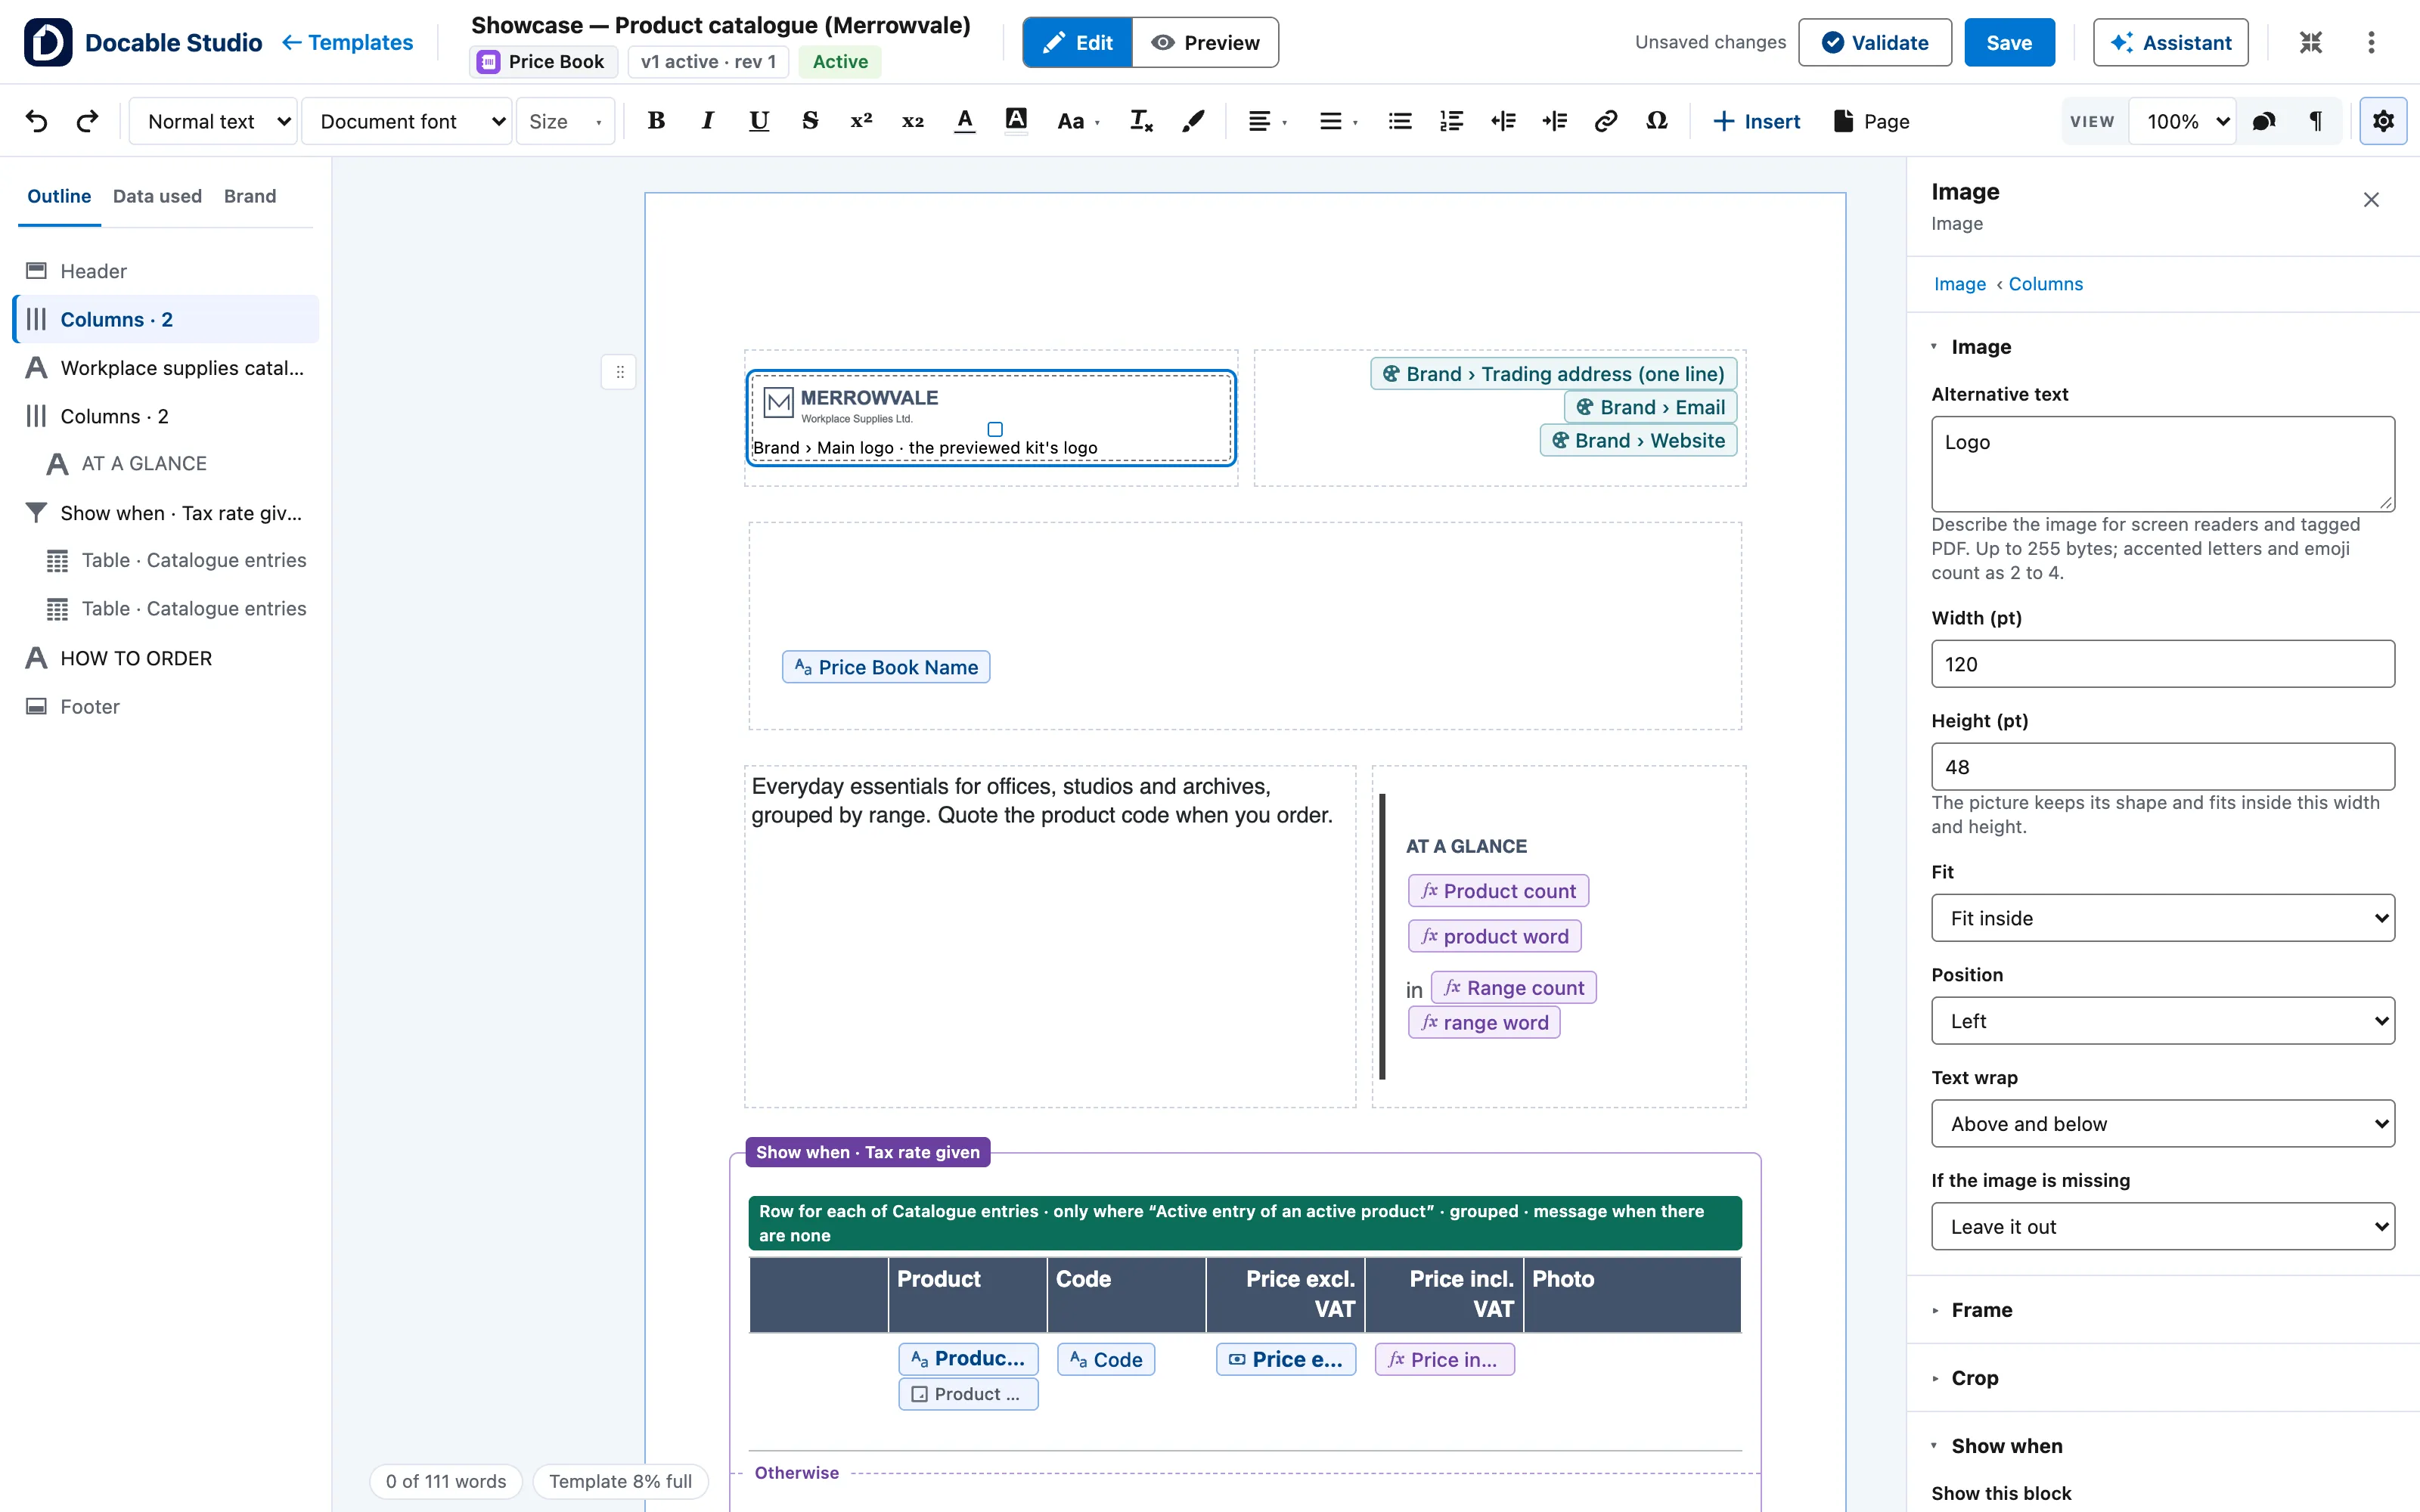This screenshot has width=2420, height=1512.
Task: Collapse the Image section
Action: (x=1981, y=346)
